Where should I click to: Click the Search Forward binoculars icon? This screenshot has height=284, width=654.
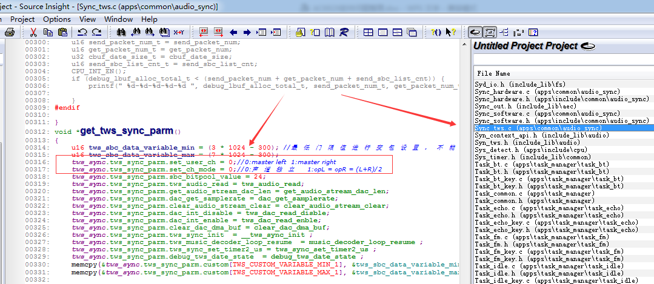pos(150,32)
